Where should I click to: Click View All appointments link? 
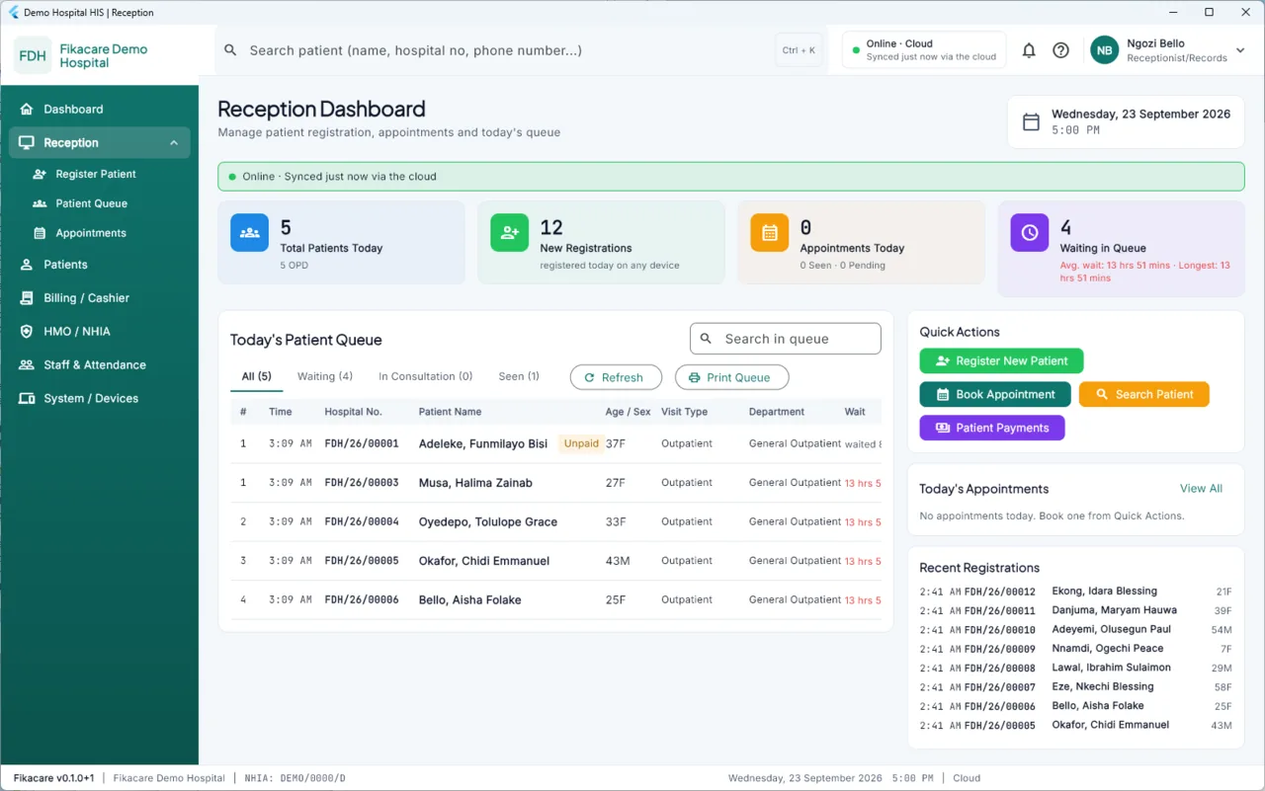coord(1201,489)
